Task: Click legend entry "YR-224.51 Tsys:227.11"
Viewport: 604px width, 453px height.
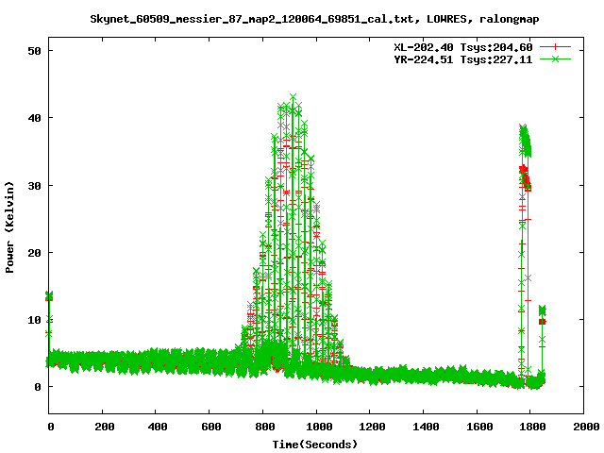Action: coord(463,59)
